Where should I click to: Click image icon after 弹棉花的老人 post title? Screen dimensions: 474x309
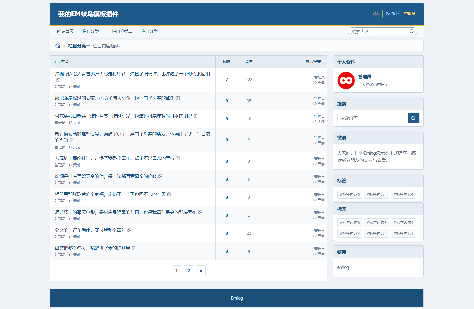tap(58, 80)
